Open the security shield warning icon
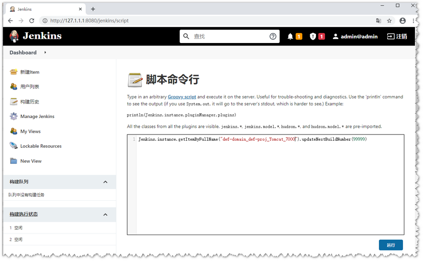Viewport: 424px width, 262px height. (313, 36)
